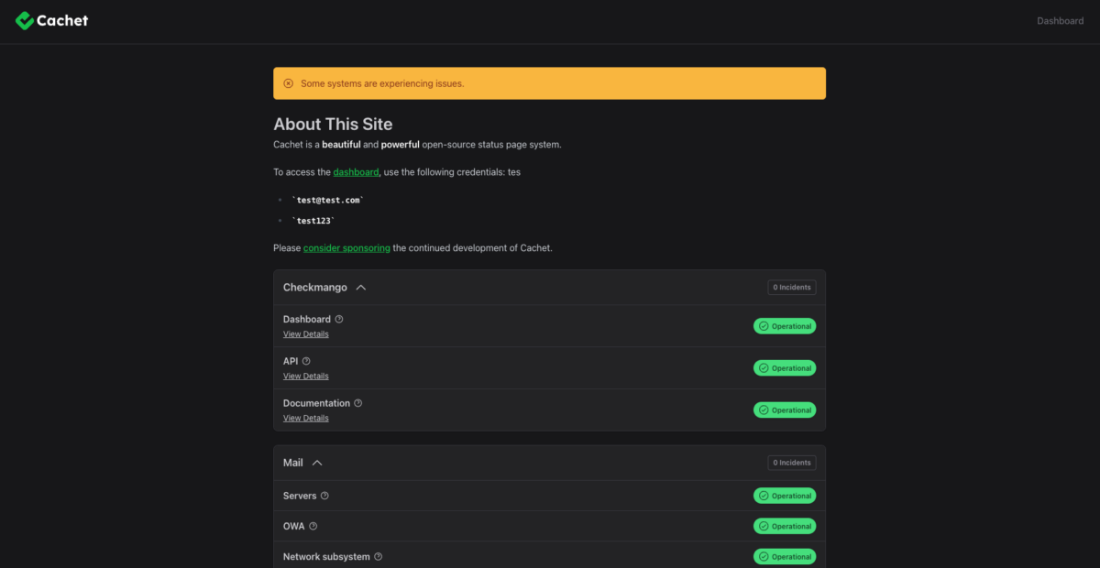Click View Details under API
The width and height of the screenshot is (1100, 568).
(x=305, y=376)
